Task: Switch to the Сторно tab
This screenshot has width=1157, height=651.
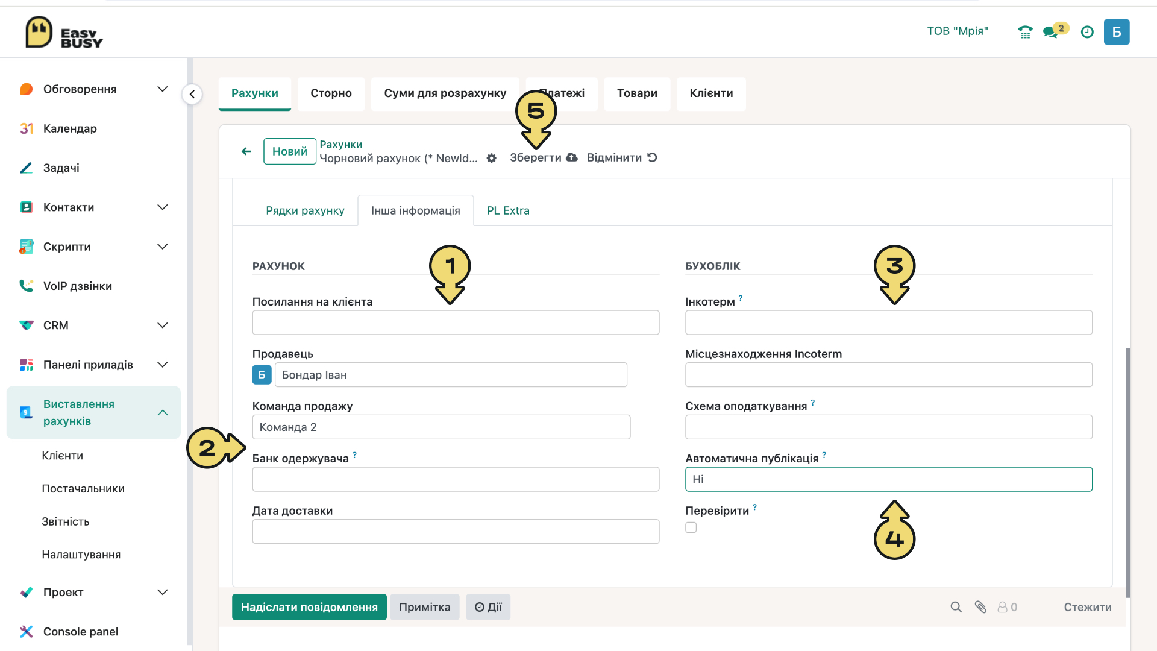Action: (x=331, y=93)
